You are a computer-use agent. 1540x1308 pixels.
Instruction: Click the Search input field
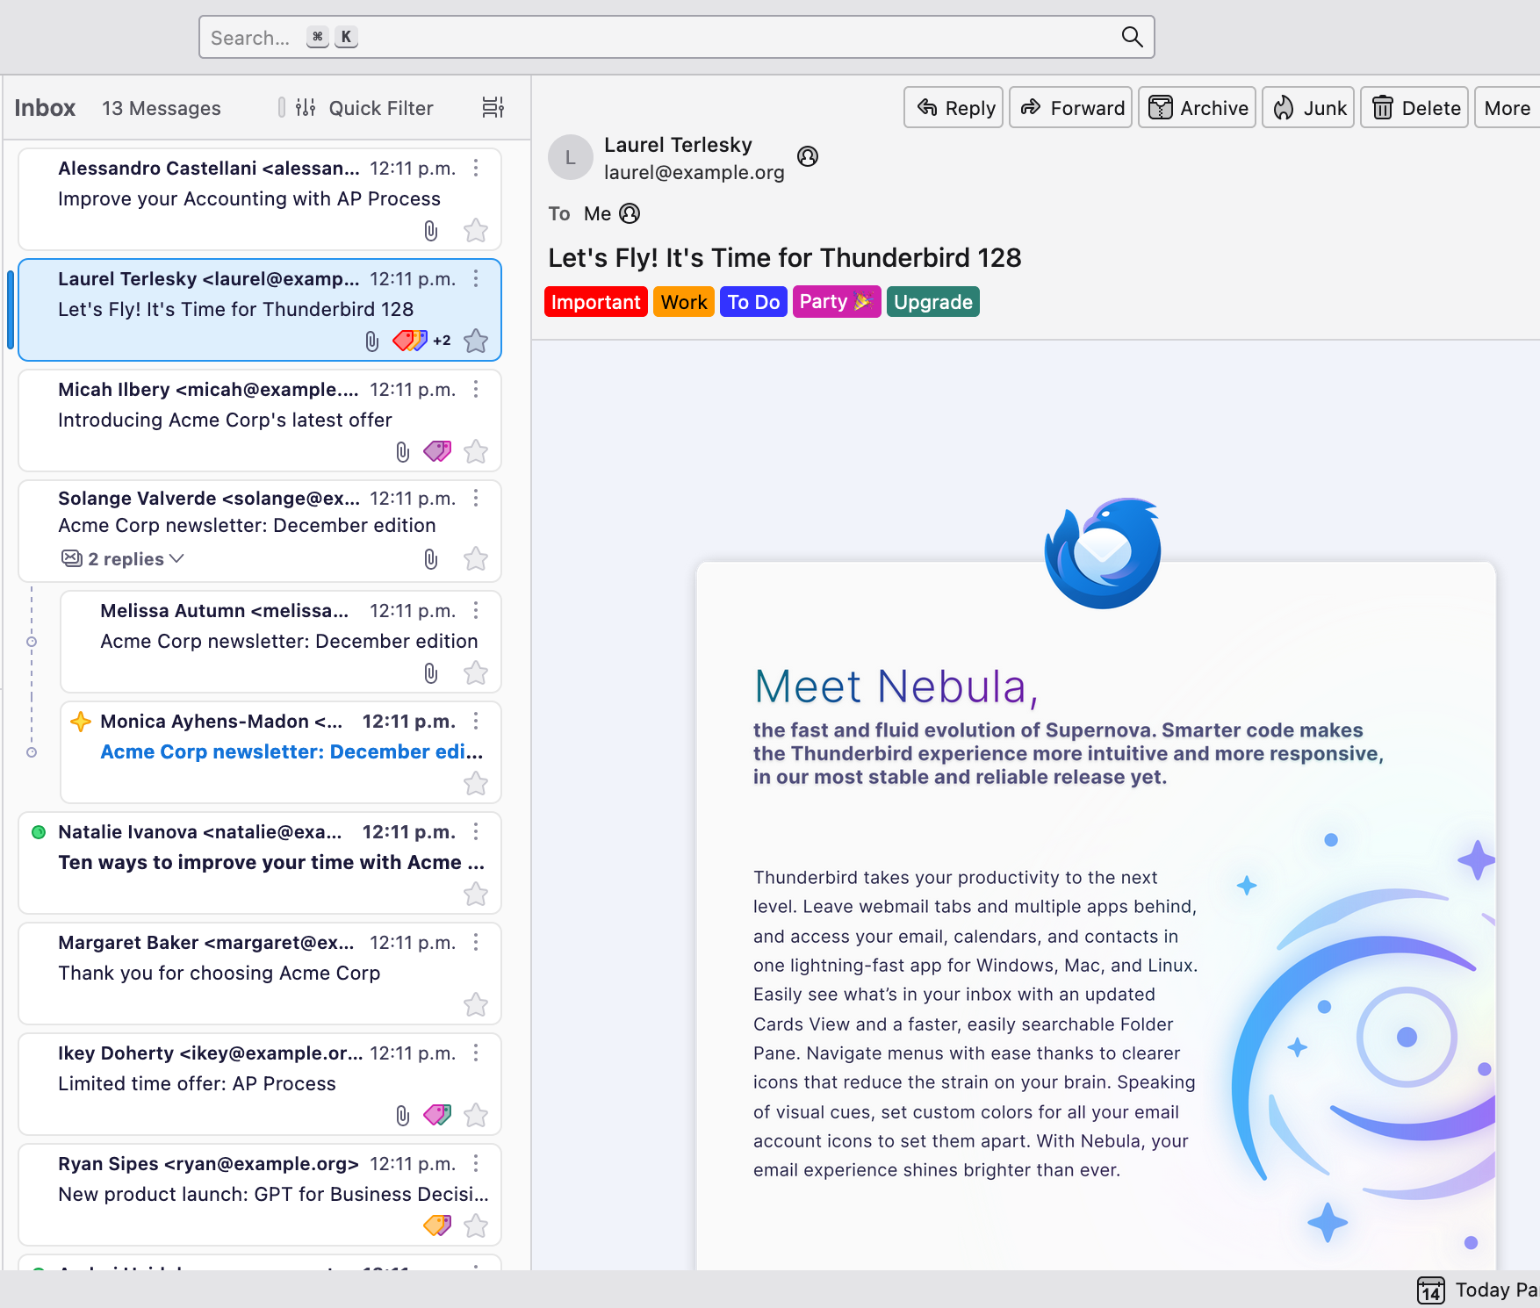click(x=676, y=37)
